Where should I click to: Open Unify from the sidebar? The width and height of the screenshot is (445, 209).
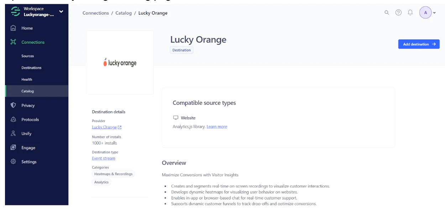coord(13,133)
